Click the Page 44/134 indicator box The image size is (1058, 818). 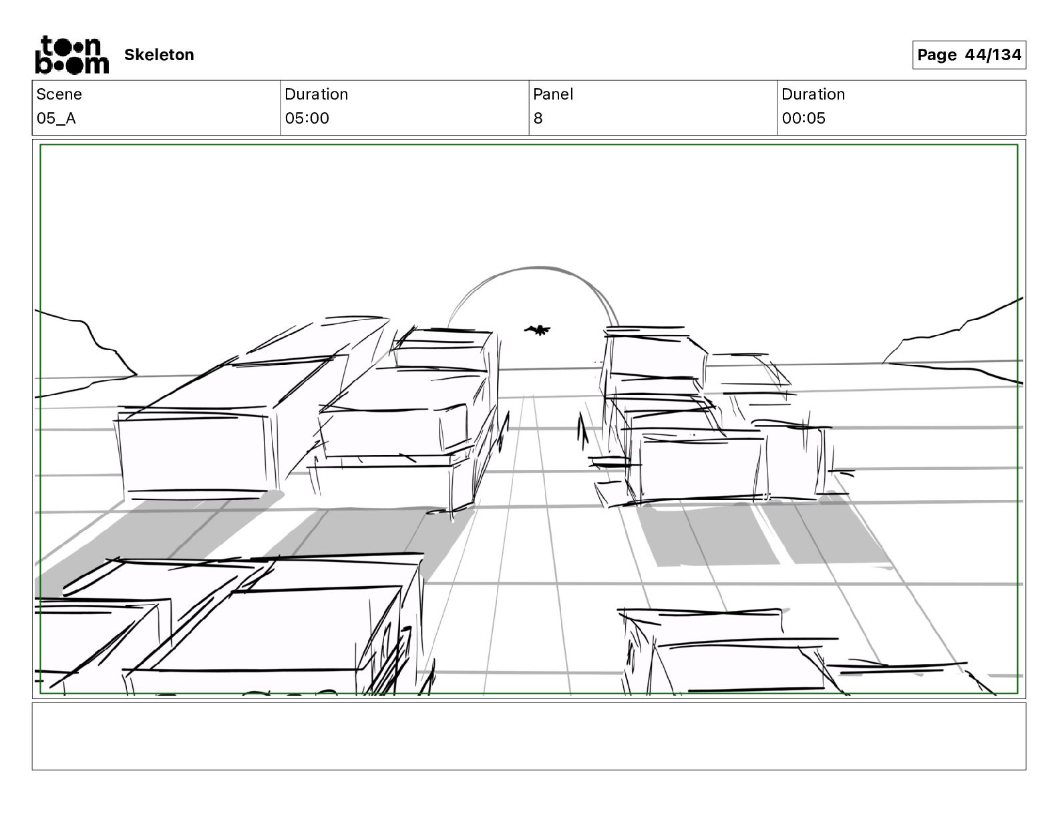tap(968, 55)
